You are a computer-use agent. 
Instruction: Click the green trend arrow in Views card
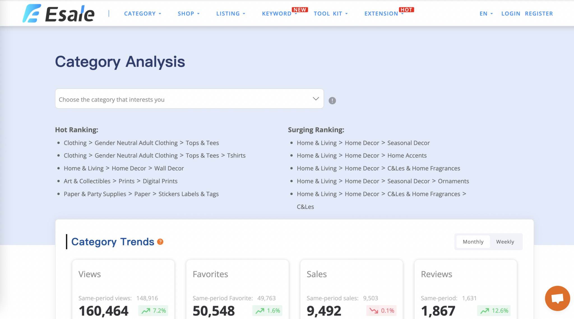tap(146, 311)
